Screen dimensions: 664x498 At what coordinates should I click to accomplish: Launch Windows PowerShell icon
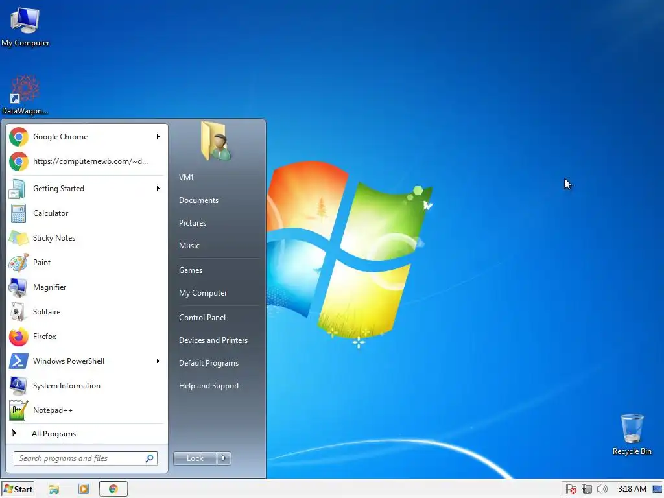(x=19, y=361)
